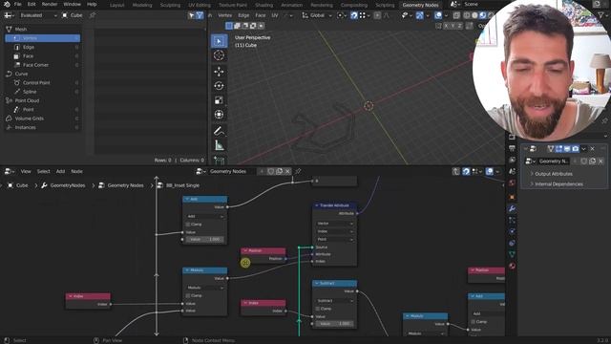Toggle spreadsheet filter funnel icon
The width and height of the screenshot is (611, 344).
tap(200, 15)
